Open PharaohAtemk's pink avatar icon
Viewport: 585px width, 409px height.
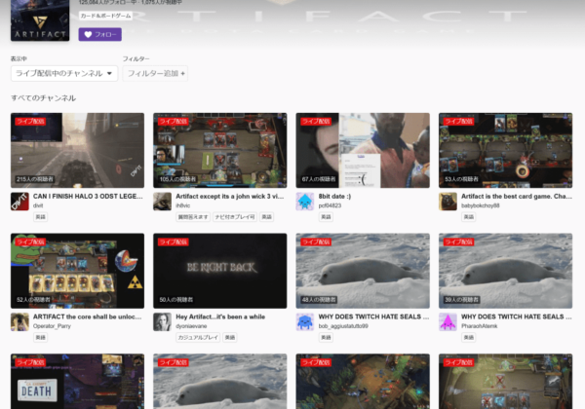click(x=448, y=322)
